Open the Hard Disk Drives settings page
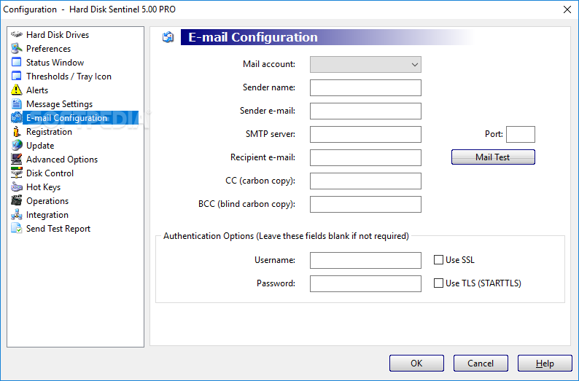Image resolution: width=579 pixels, height=381 pixels. click(58, 35)
